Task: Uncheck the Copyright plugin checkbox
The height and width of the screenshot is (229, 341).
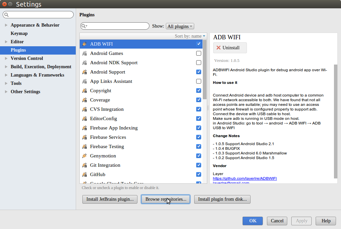Action: pos(199,91)
